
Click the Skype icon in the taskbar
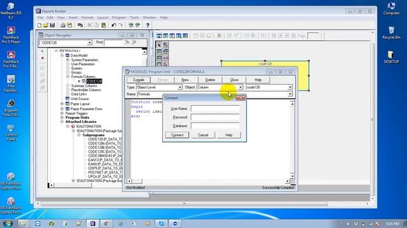[x=161, y=224]
